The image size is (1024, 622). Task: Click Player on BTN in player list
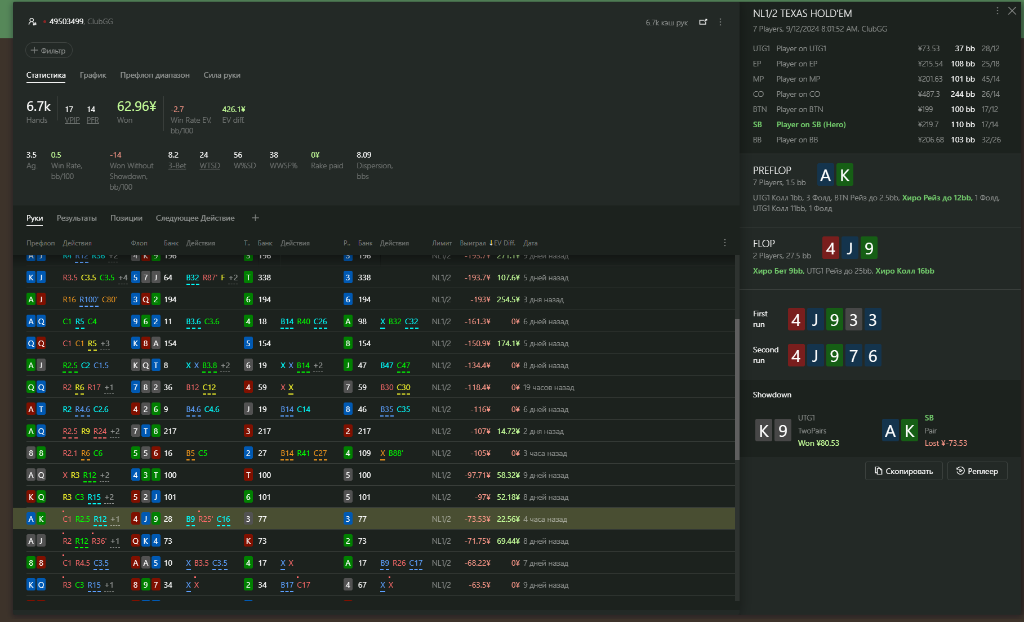tap(800, 109)
